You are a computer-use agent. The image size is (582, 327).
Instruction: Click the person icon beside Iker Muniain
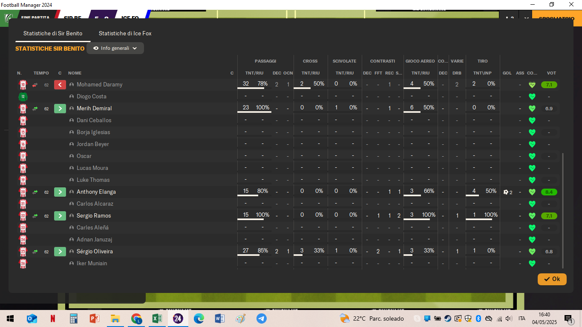[72, 264]
